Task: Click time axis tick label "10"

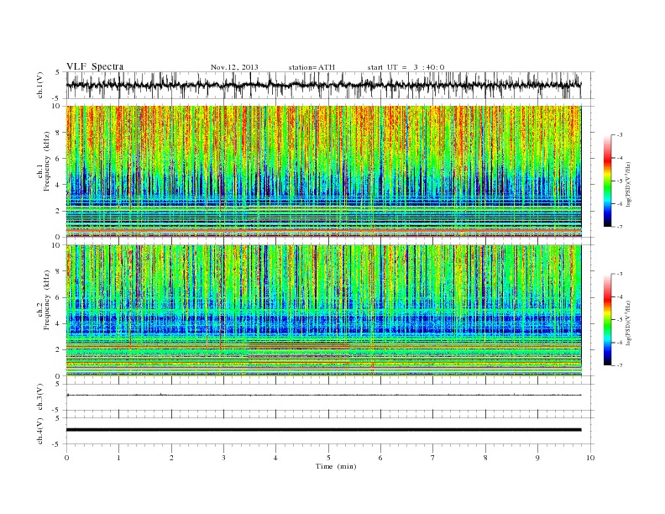Action: (590, 458)
